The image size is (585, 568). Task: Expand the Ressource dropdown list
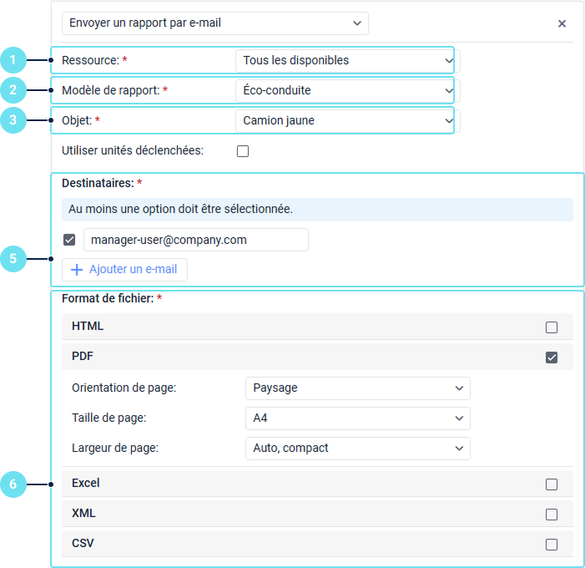tap(344, 60)
